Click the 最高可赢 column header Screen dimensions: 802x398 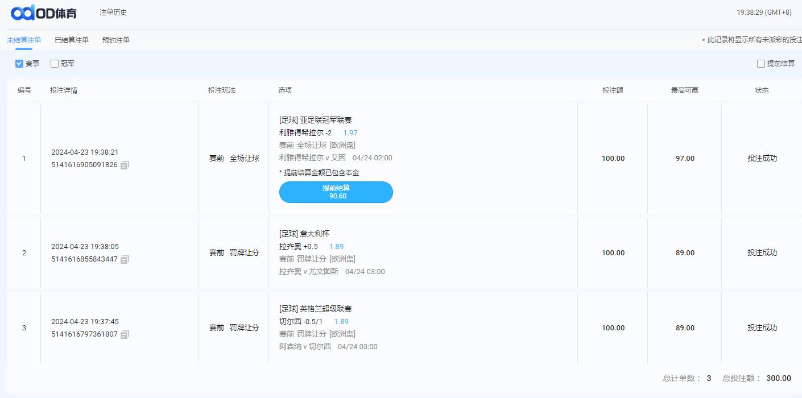point(685,90)
